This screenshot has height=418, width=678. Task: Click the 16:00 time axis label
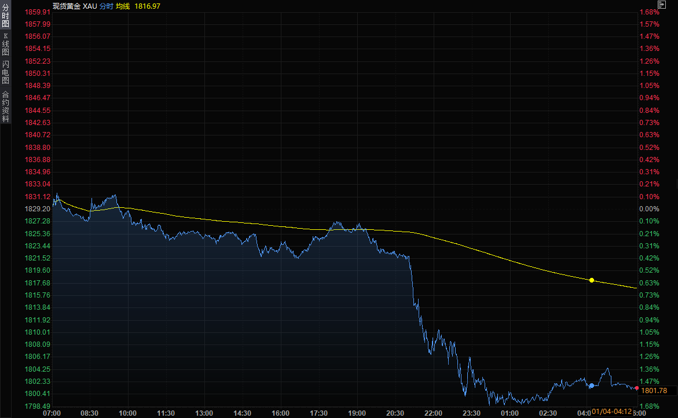pos(280,413)
